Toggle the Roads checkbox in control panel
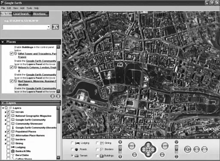This screenshot has width=220, height=161. [72, 149]
